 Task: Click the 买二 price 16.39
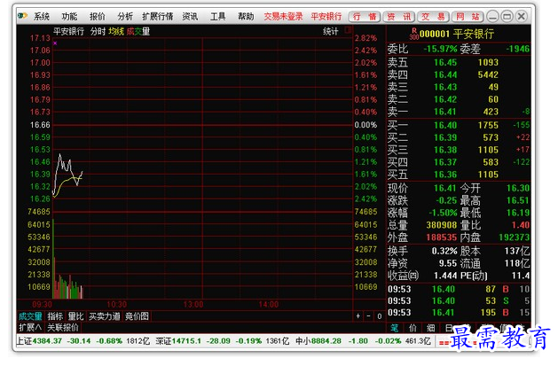pyautogui.click(x=445, y=138)
